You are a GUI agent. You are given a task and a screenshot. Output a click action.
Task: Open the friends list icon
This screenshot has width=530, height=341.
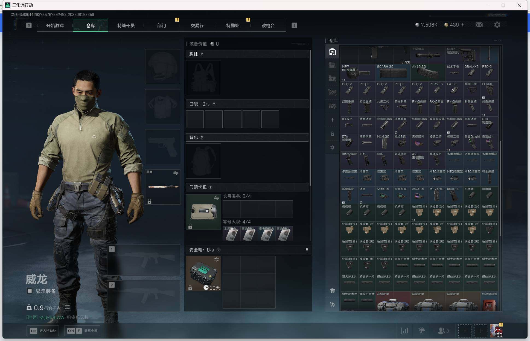click(x=443, y=331)
